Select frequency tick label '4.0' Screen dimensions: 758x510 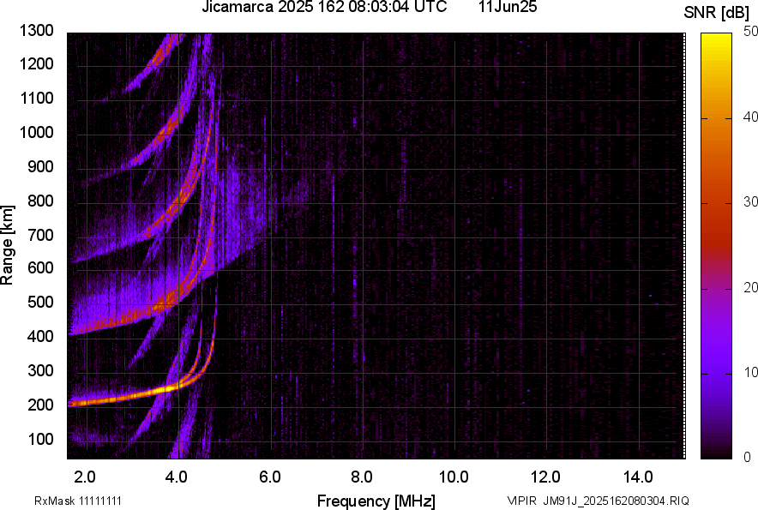(177, 477)
